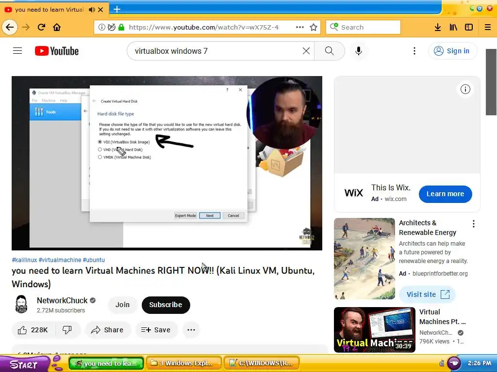Reload the page with the refresh icon
Image resolution: width=497 pixels, height=372 pixels.
41,27
